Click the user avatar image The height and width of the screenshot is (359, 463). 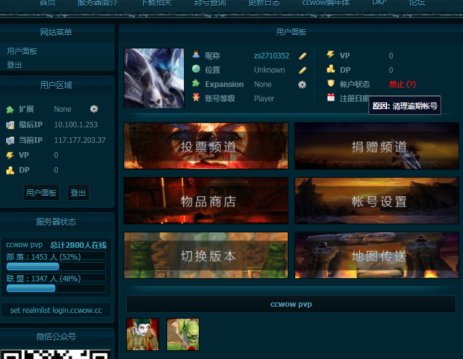154,78
